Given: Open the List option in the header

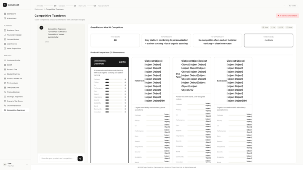Looking at the screenshot, I should [x=273, y=27].
